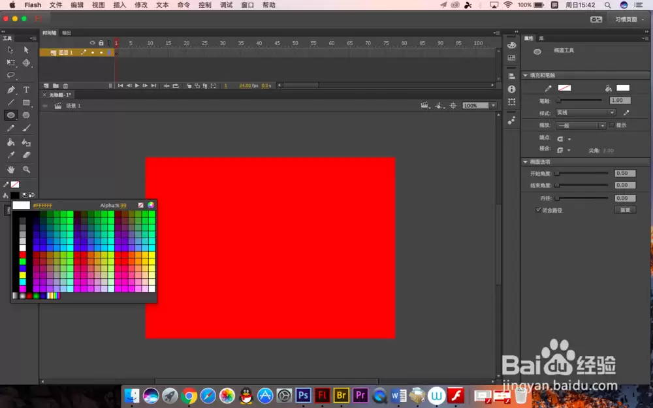Click the Edit Scene clapperboard icon
This screenshot has width=653, height=408.
tap(424, 106)
